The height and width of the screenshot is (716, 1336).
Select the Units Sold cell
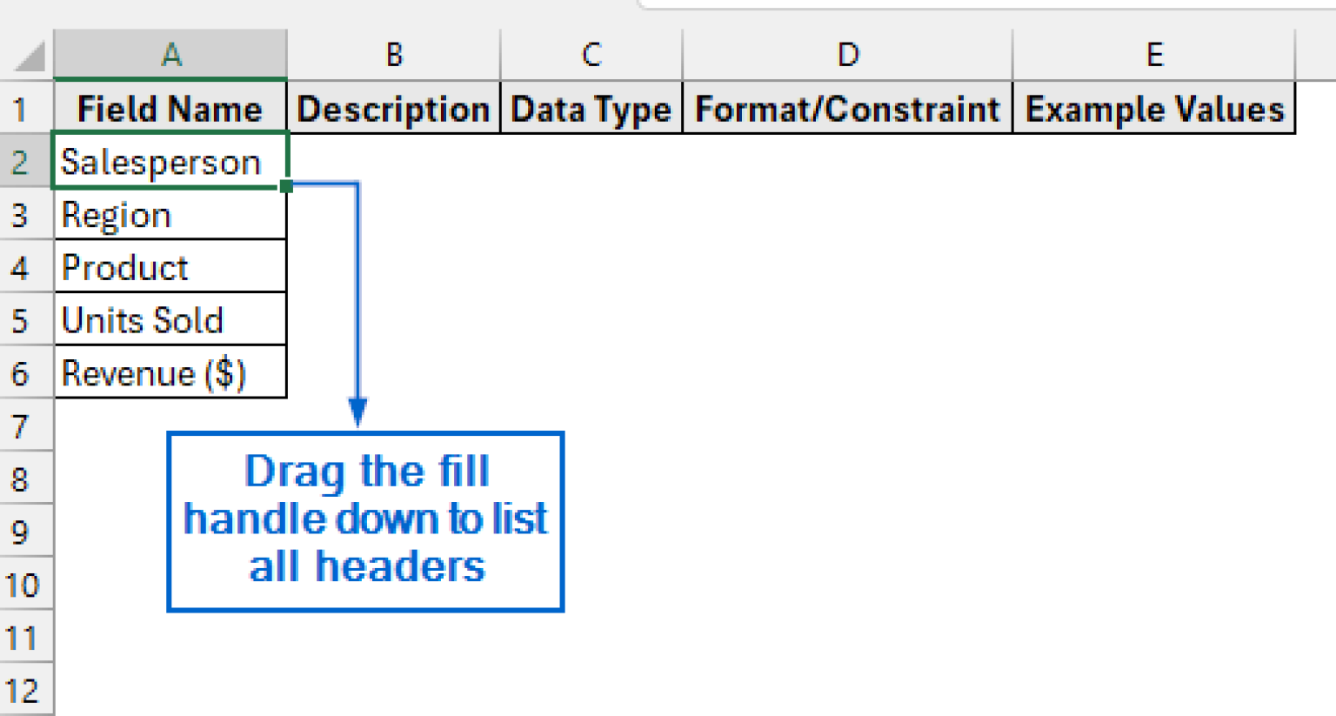170,320
